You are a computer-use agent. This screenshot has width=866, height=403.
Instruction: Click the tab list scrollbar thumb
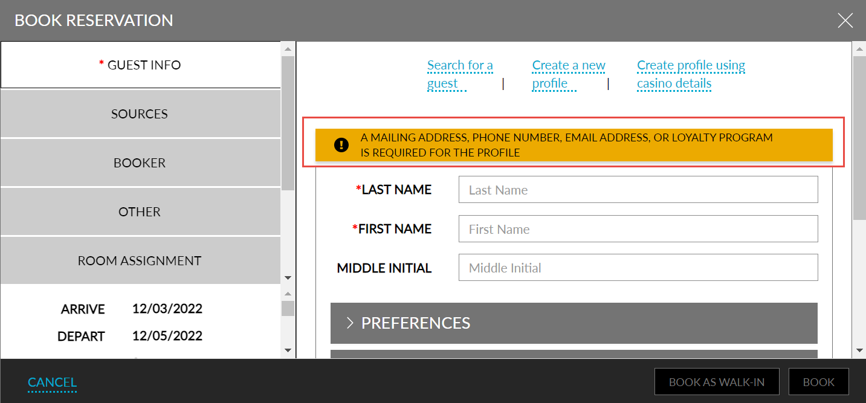[x=288, y=124]
